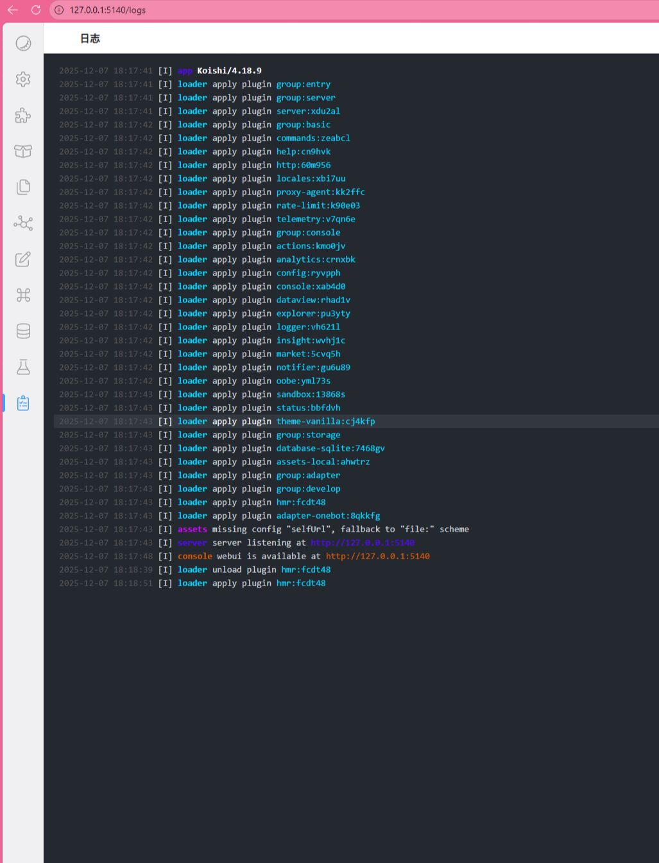Viewport: 659px width, 863px height.
Task: Open the file explorer documents icon
Action: coord(23,187)
